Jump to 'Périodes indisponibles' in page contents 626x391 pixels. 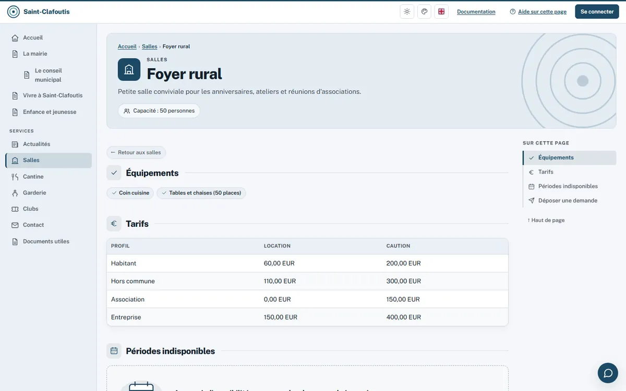[x=570, y=186]
